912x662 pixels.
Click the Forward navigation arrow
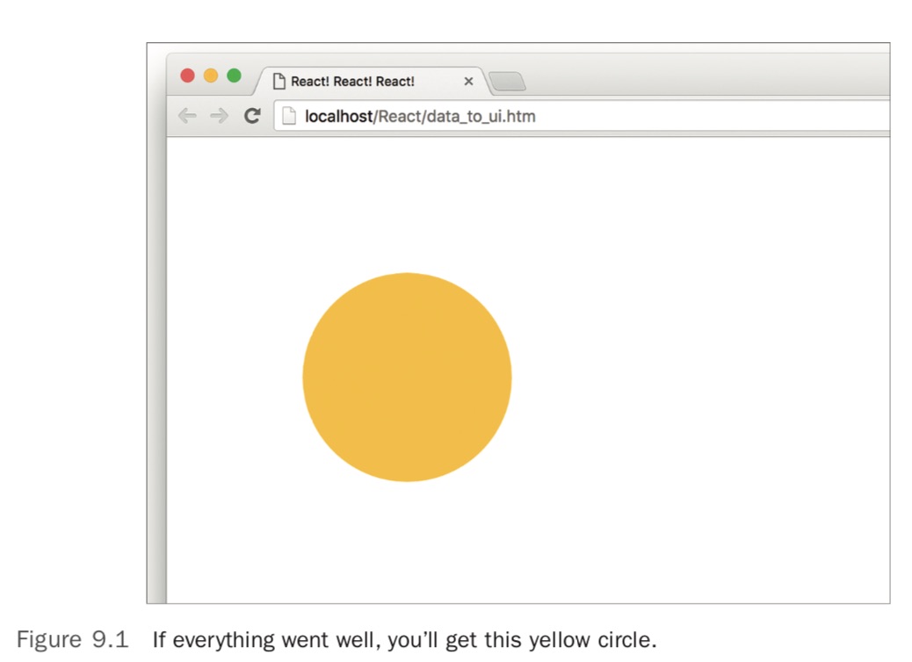tap(219, 116)
